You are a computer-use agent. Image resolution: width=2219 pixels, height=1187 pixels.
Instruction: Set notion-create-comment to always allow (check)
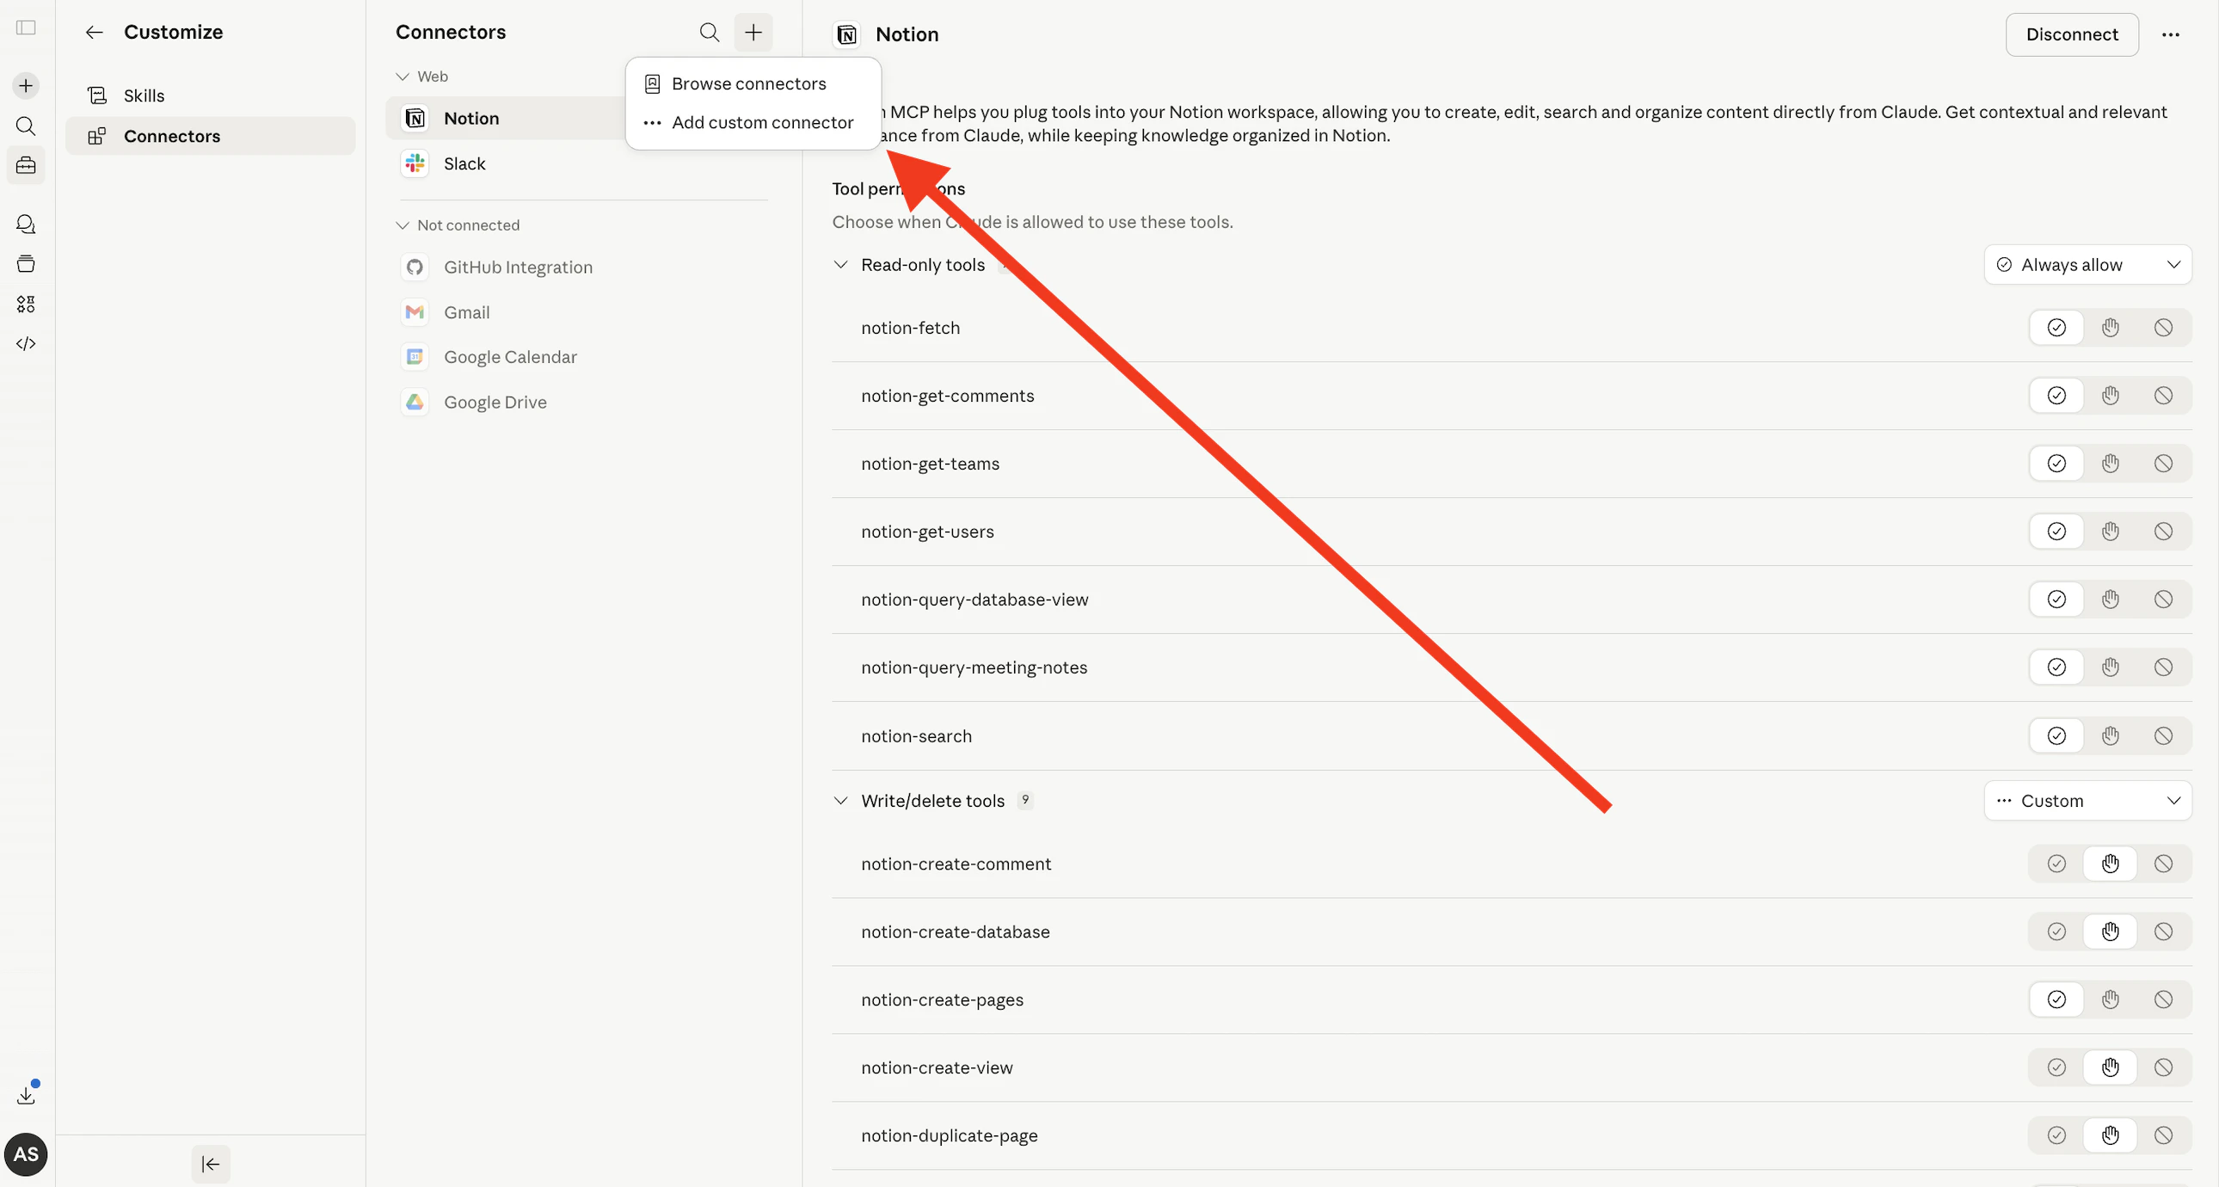(x=2056, y=863)
